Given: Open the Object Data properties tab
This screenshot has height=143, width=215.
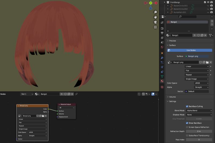Looking at the screenshot, I should coord(162,76).
